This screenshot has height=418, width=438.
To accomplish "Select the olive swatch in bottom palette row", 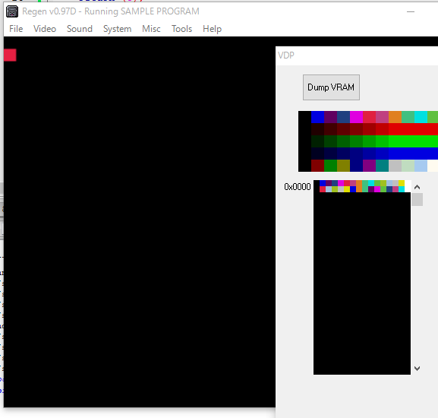I will (343, 166).
